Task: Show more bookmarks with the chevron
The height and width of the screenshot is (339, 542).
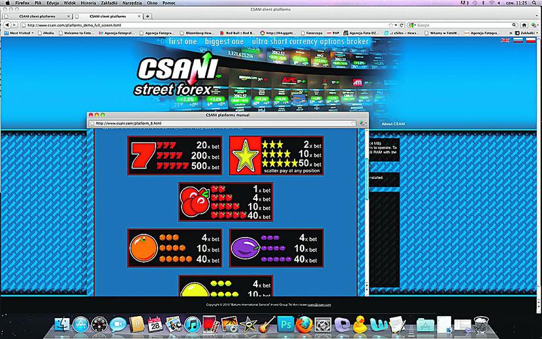Action: pyautogui.click(x=509, y=33)
